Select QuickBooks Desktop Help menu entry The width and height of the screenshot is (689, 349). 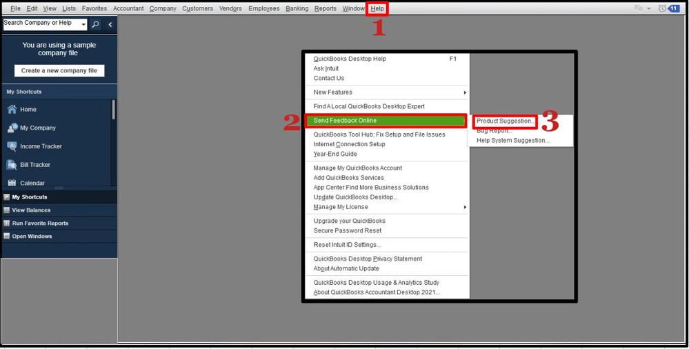[x=388, y=59]
